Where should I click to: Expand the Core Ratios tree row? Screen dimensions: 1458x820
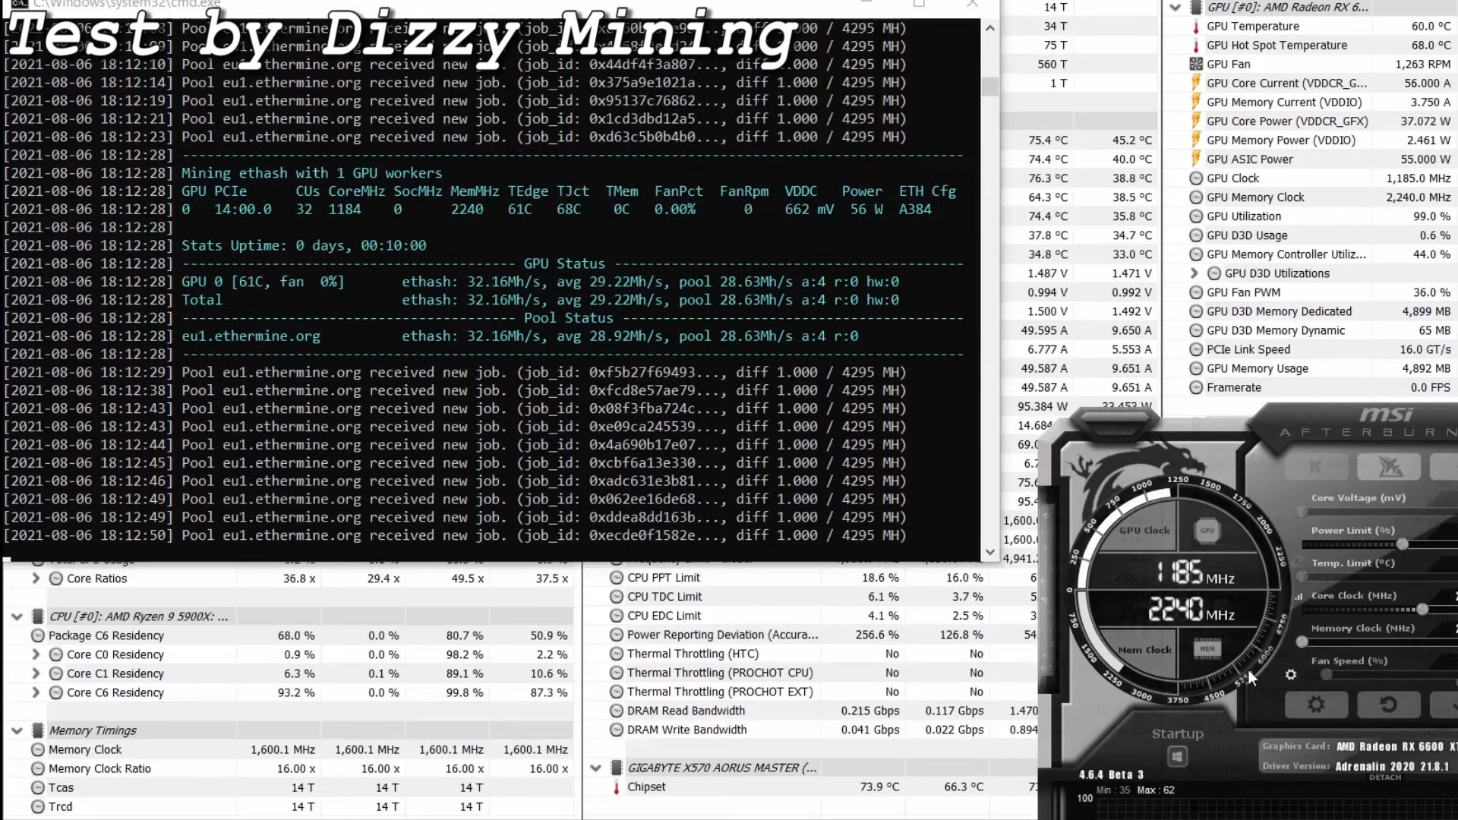click(x=36, y=579)
